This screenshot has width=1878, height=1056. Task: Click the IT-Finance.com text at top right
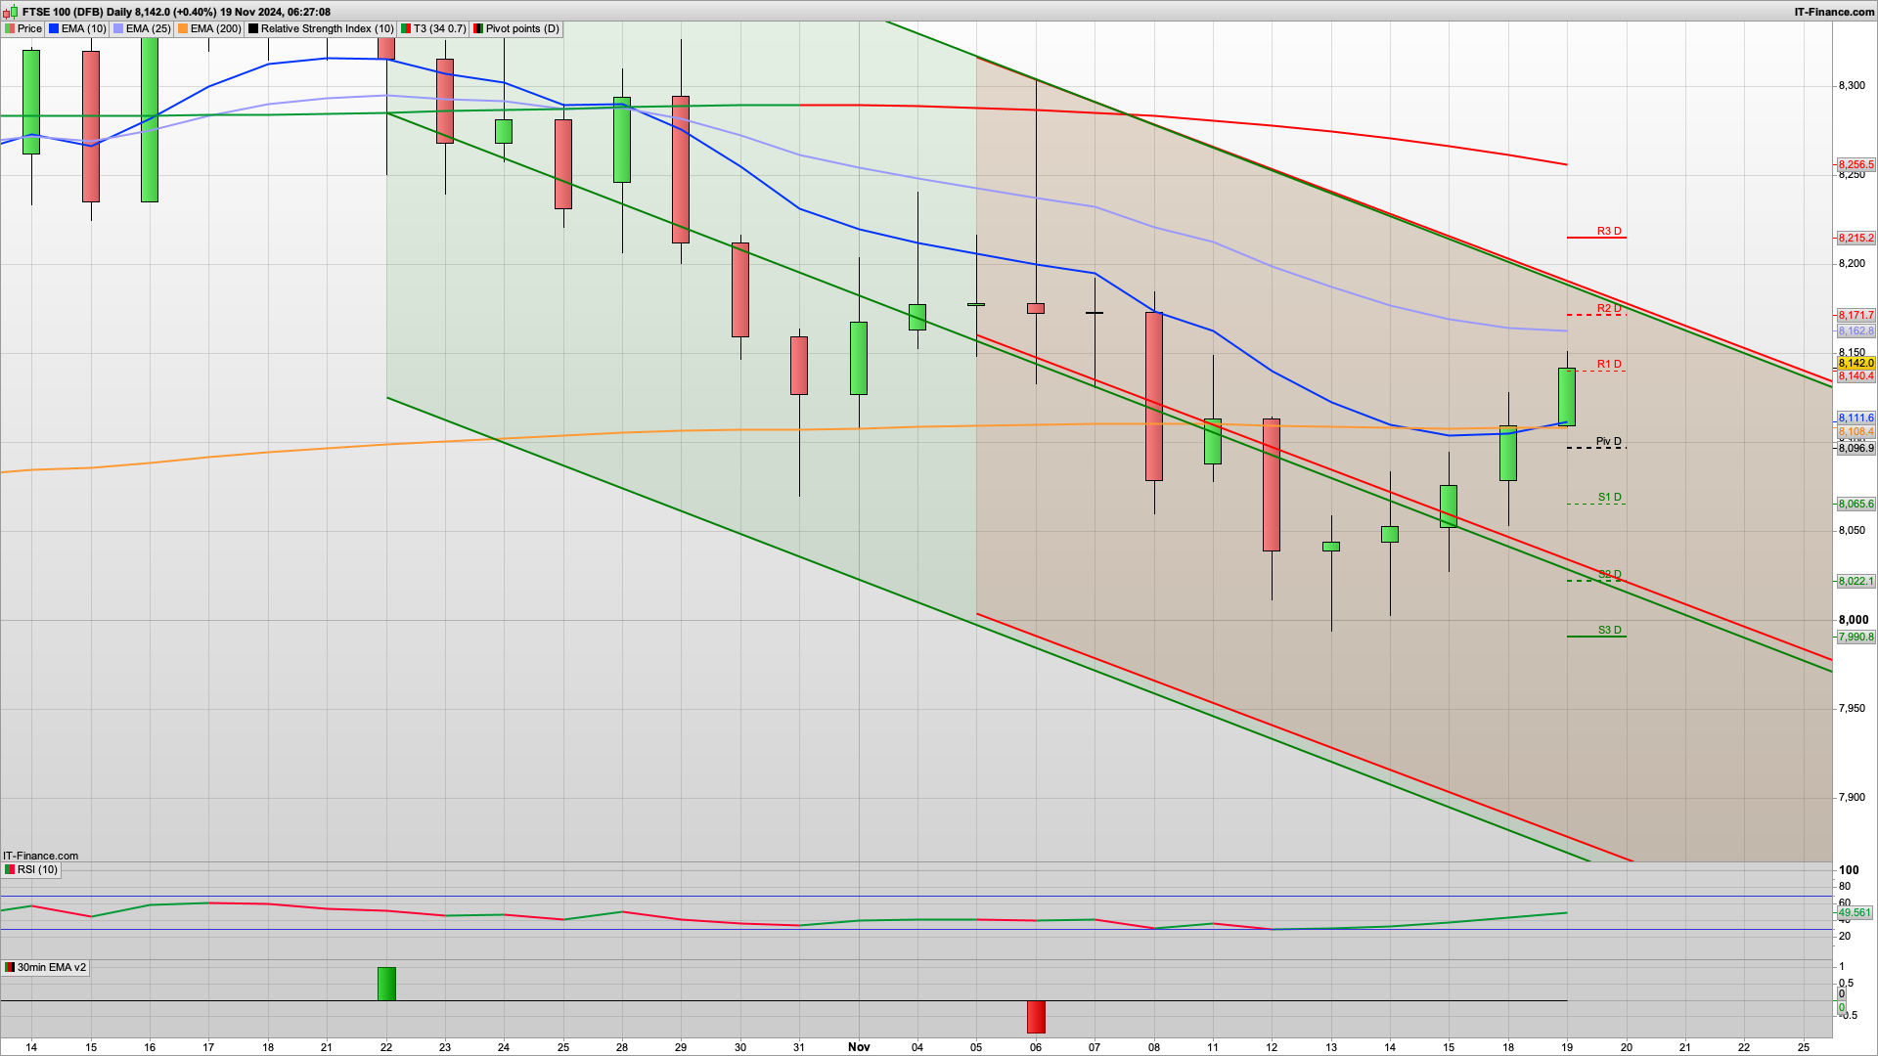(x=1834, y=12)
